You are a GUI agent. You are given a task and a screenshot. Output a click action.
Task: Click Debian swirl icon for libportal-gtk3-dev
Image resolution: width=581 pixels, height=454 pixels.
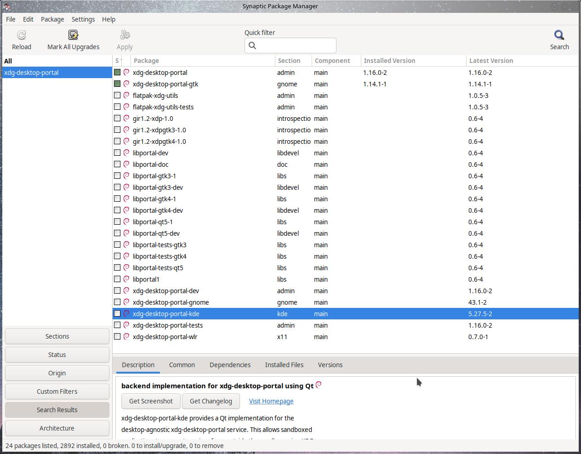click(126, 187)
